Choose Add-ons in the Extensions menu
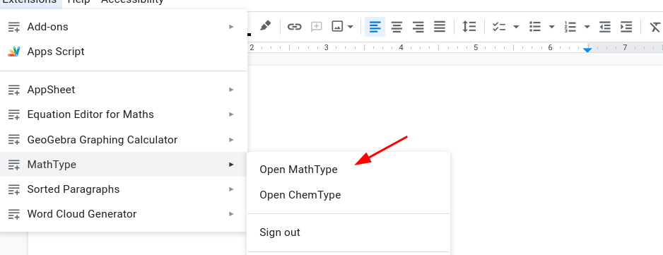The width and height of the screenshot is (663, 255). 124,27
